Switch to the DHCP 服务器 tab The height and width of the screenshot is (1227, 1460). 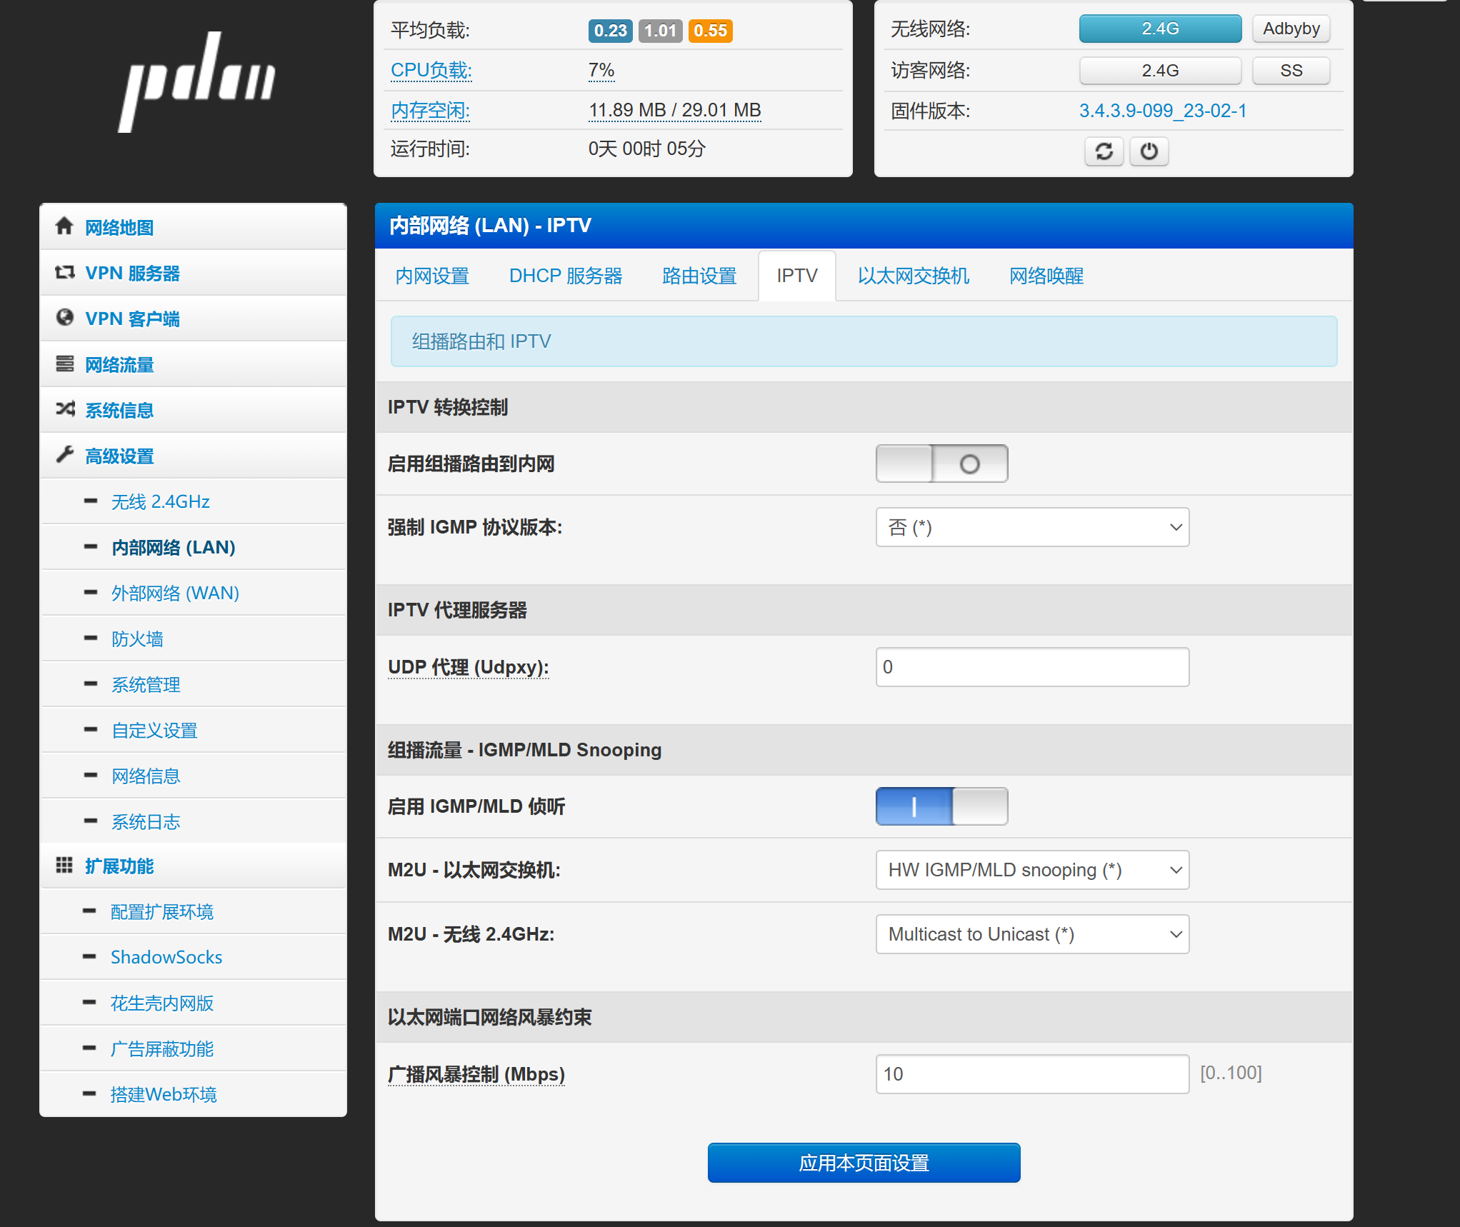click(x=565, y=276)
